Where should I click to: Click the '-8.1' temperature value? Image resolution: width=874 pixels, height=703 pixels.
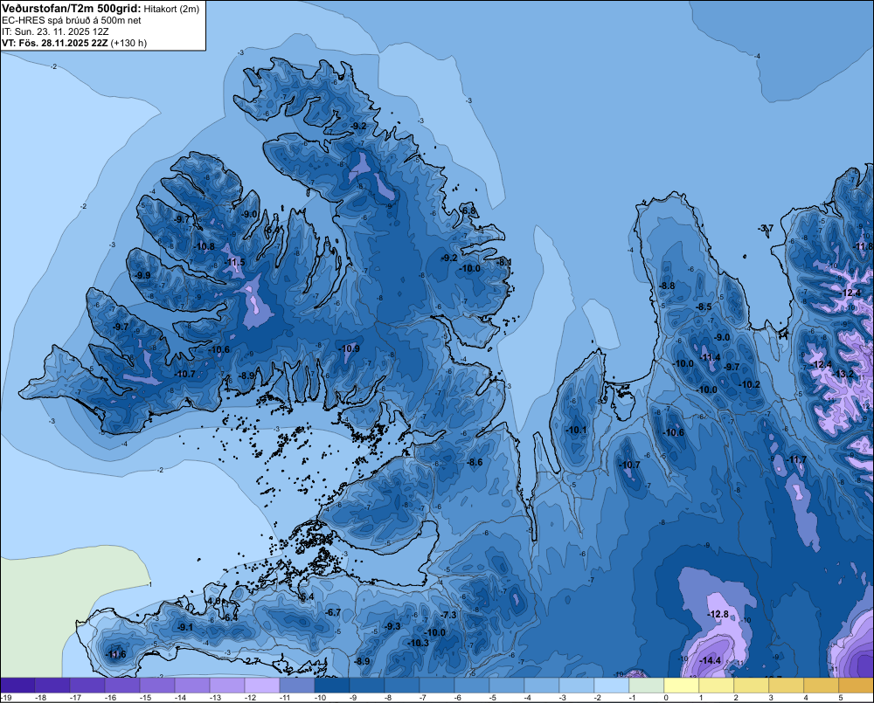(504, 262)
